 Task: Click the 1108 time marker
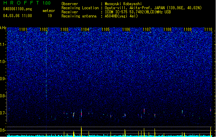click(x=167, y=29)
